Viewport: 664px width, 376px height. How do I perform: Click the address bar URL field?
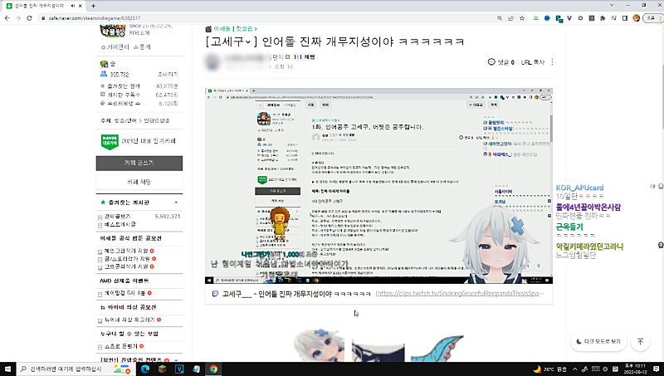(266, 18)
